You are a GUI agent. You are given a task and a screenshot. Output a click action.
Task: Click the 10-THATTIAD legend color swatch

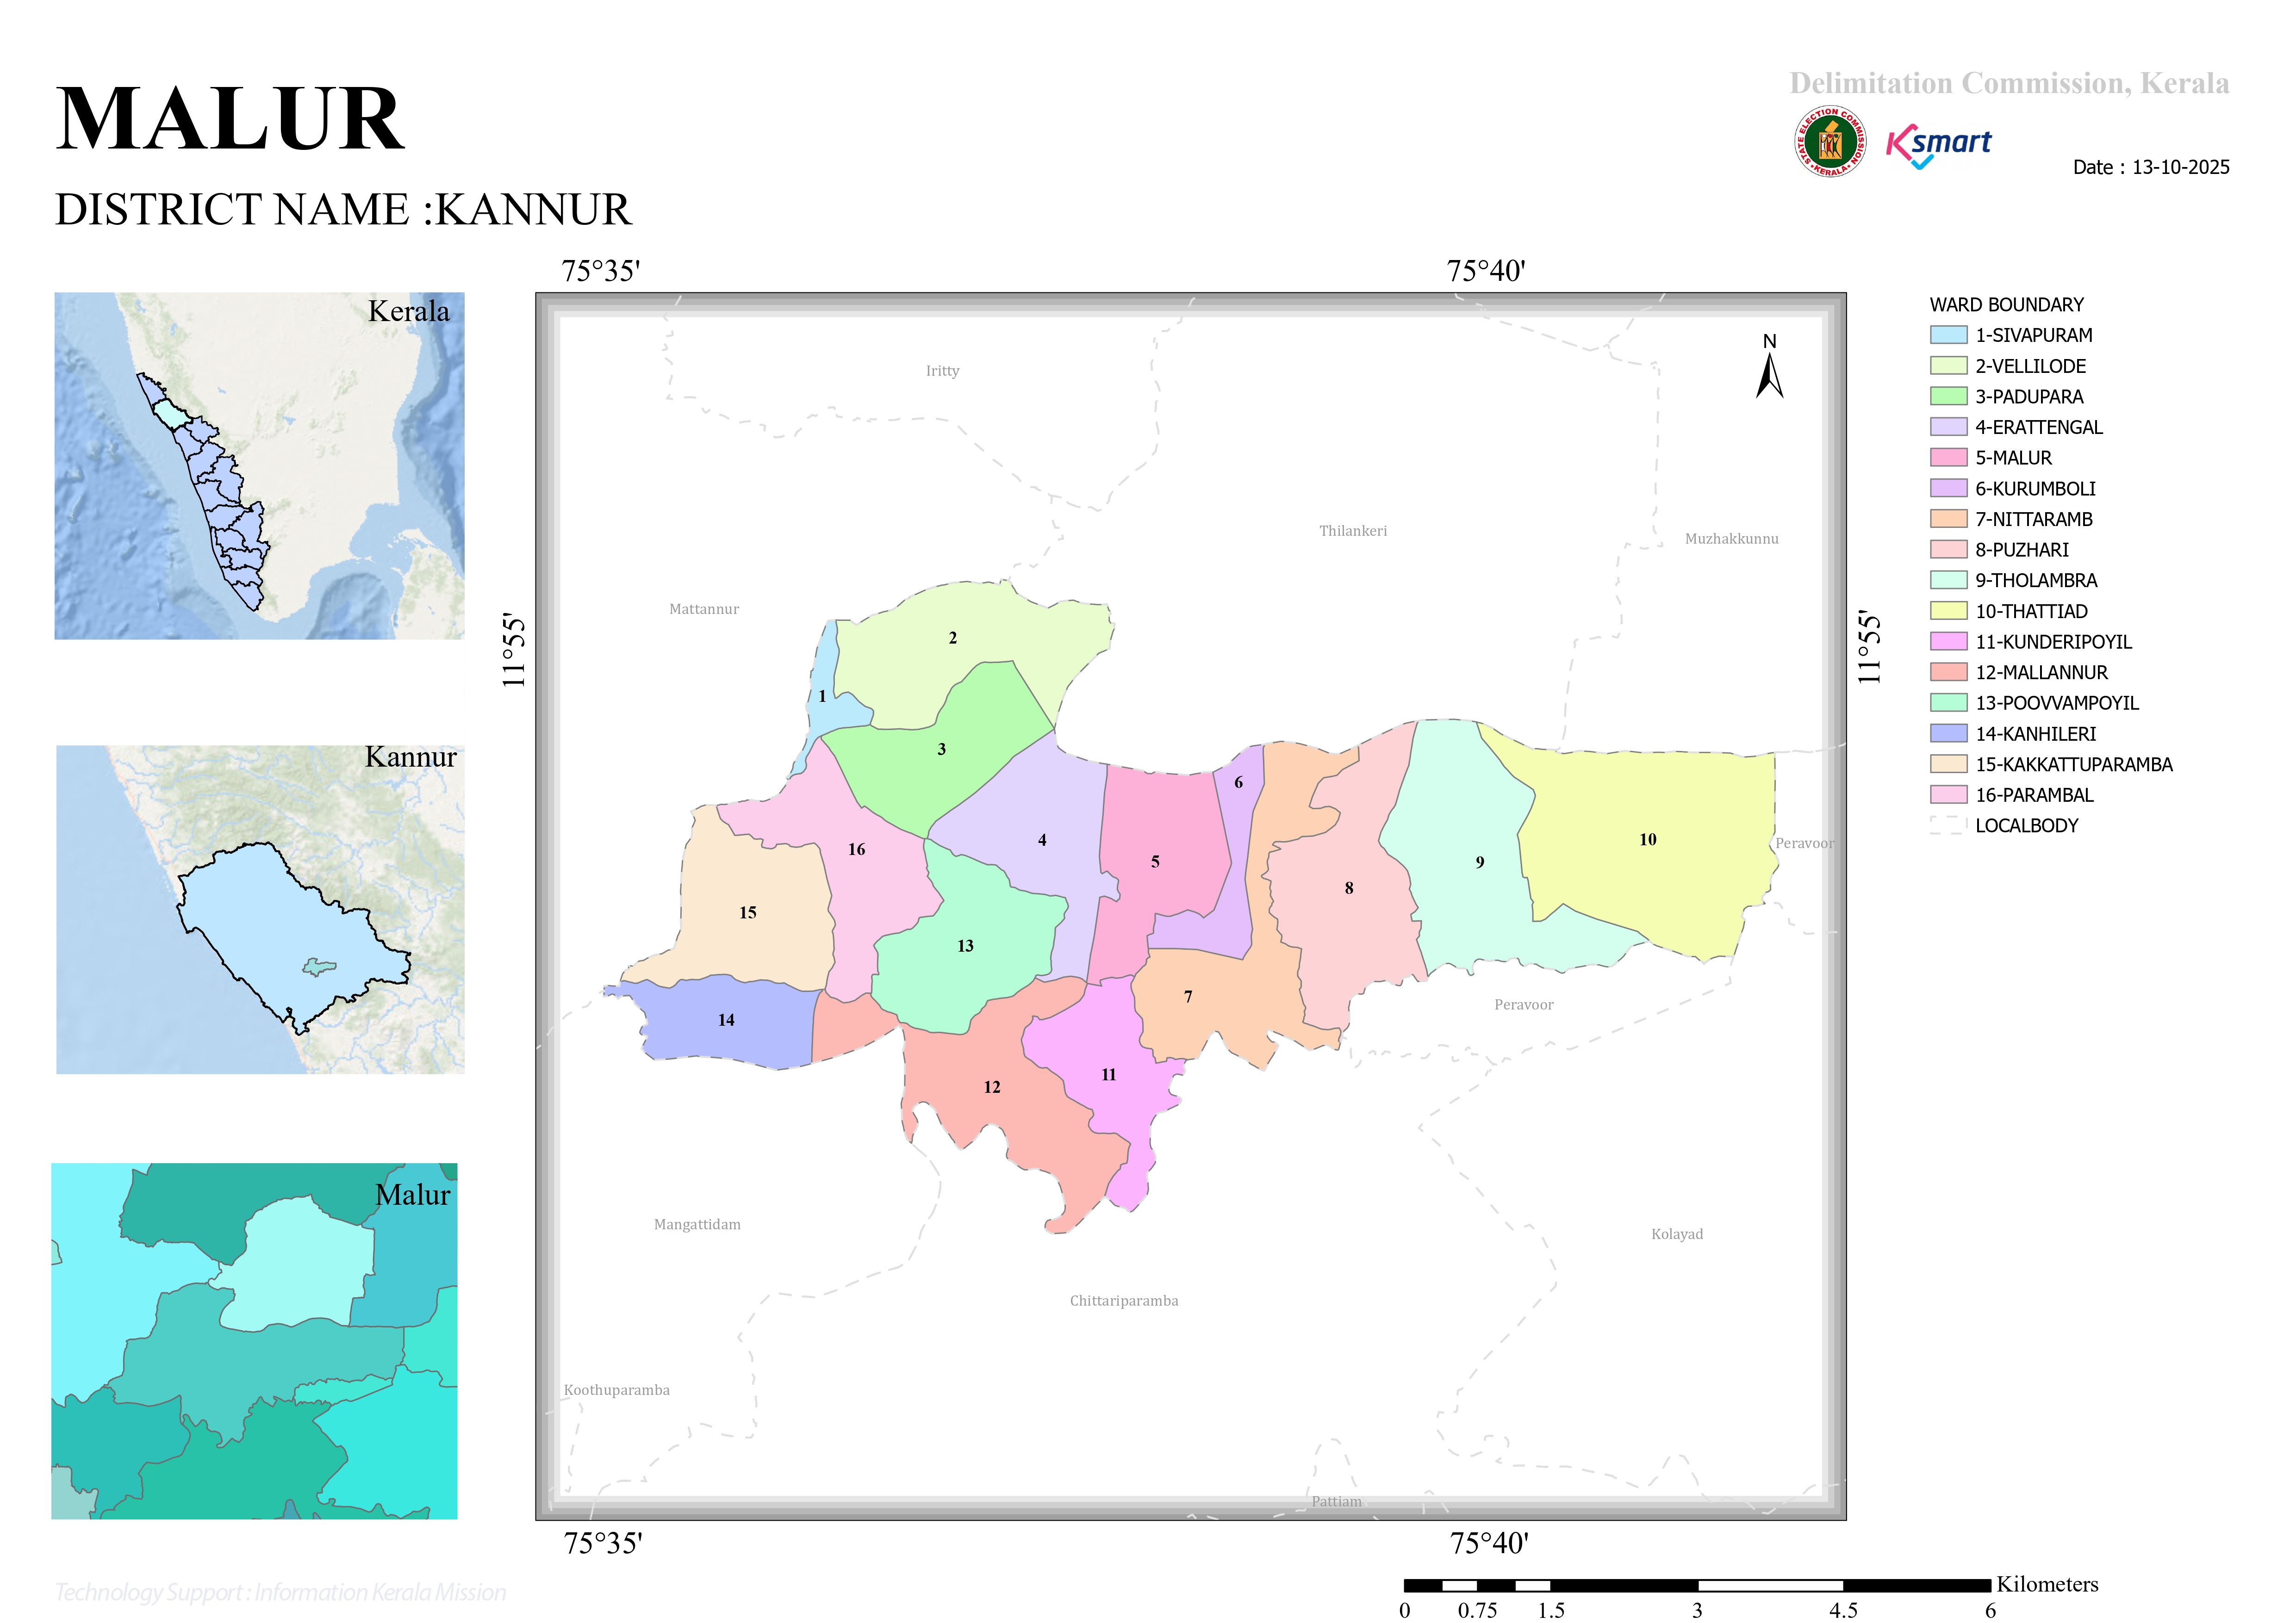[1948, 611]
